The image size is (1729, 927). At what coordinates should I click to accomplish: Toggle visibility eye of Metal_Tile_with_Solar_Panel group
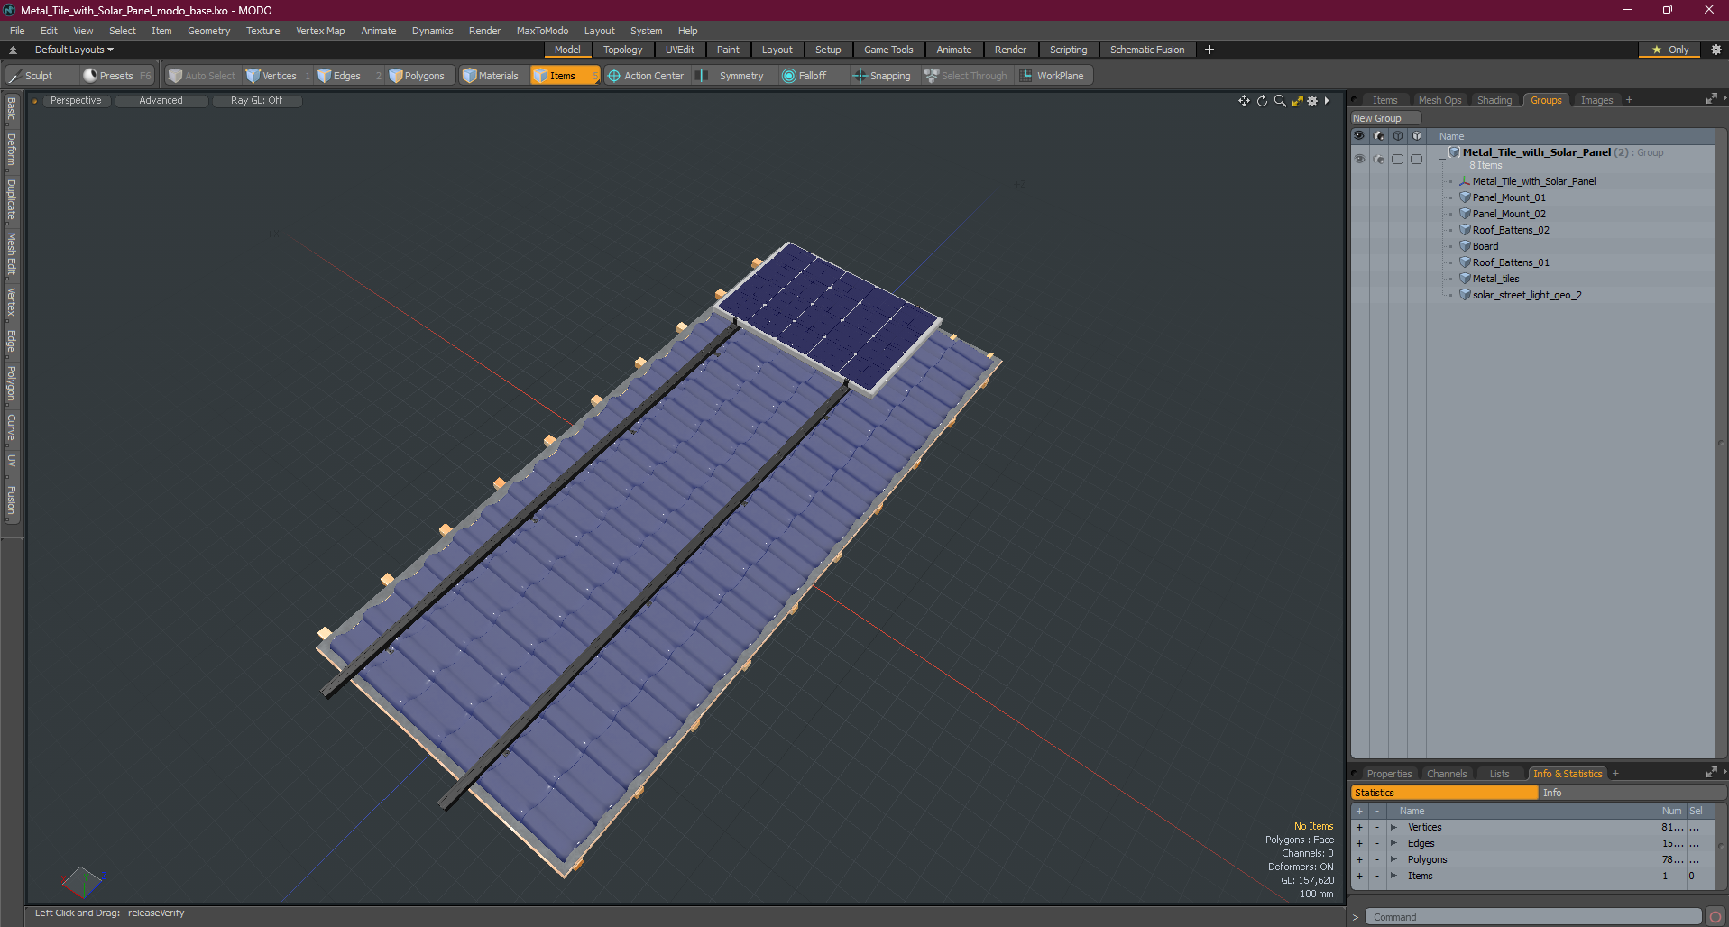tap(1359, 159)
